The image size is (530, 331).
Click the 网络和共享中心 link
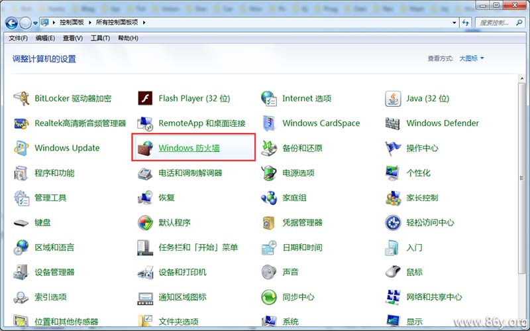point(434,297)
